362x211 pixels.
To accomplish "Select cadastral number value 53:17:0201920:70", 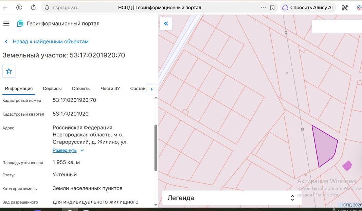I will tap(74, 100).
